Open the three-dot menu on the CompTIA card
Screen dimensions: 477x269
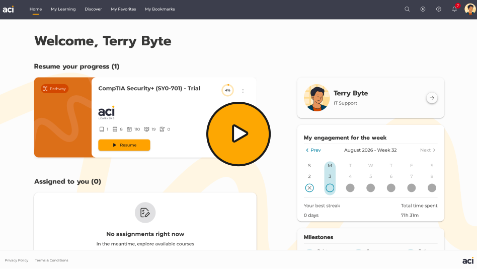pos(243,91)
